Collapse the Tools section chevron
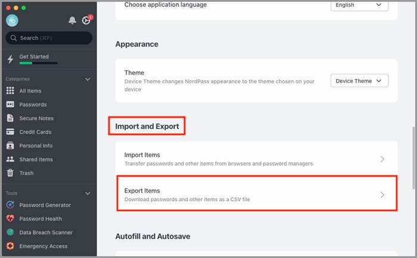Viewport: 417px width, 258px height. point(88,193)
